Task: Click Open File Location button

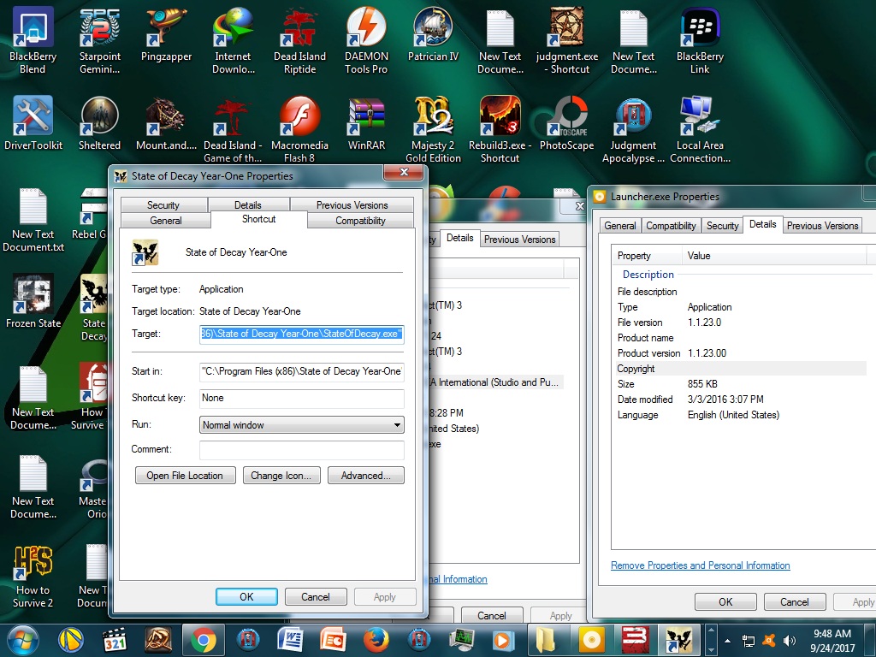Action: [x=185, y=476]
